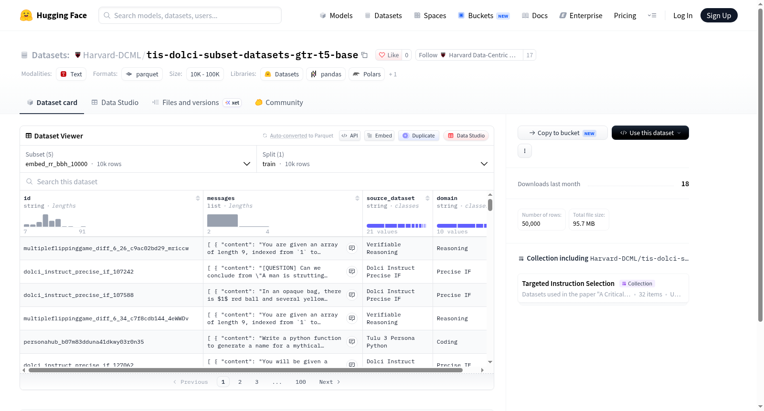The image size is (764, 411).
Task: Click the API button in Dataset Viewer
Action: point(350,136)
